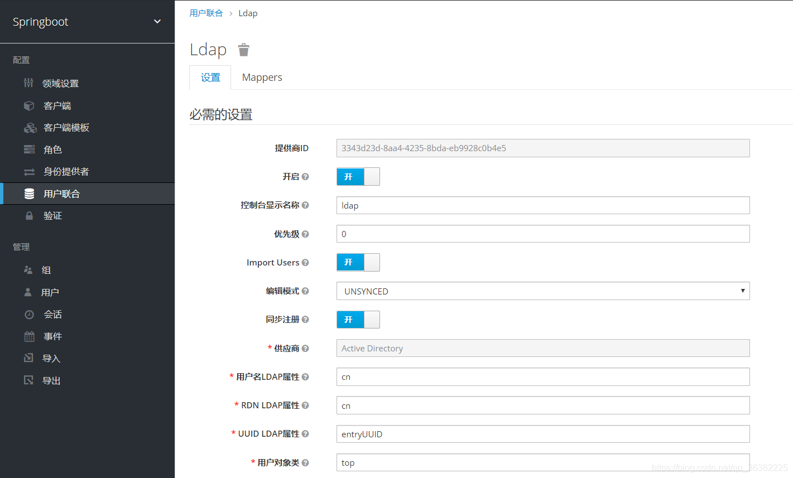793x478 pixels.
Task: Click help icon beside 用户名LDAP属性
Action: 305,377
